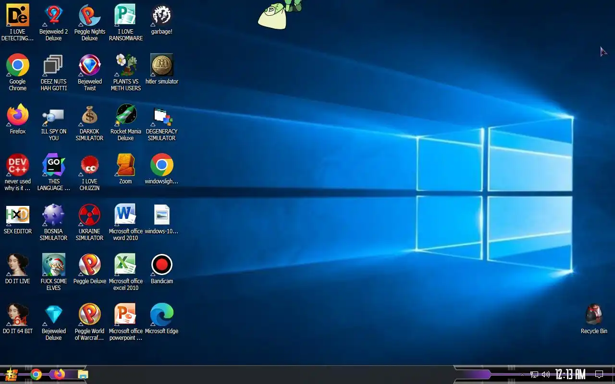Open Firefox from the taskbar
615x384 pixels.
coord(59,374)
